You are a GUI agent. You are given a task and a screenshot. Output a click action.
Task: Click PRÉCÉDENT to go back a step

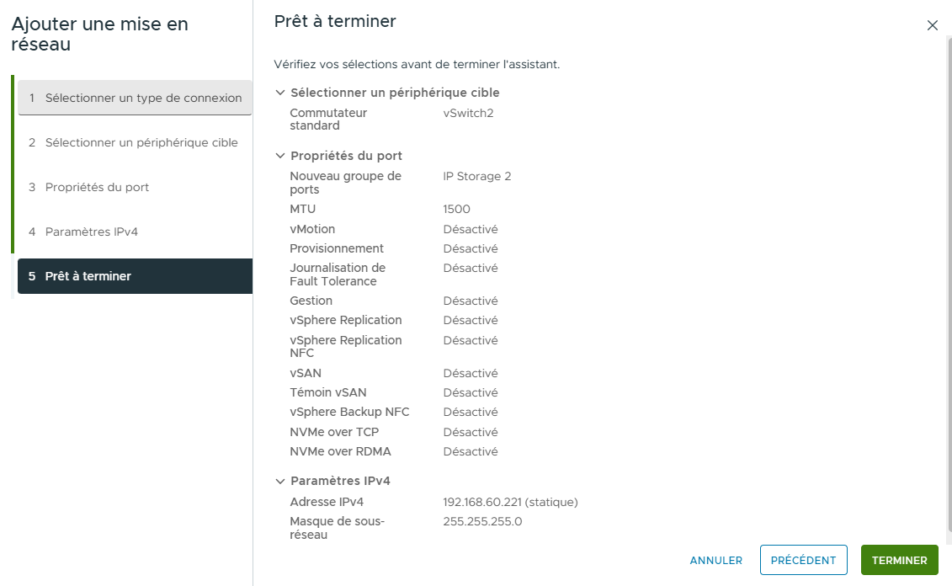click(803, 560)
